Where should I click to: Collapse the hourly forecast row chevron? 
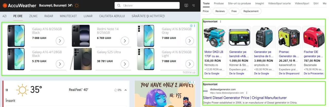coord(126,90)
